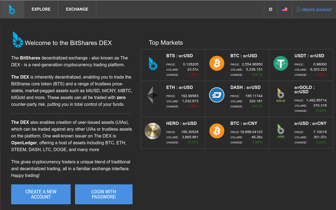Open the BTC : bitUSD market title
The height and width of the screenshot is (210, 336).
tap(244, 56)
